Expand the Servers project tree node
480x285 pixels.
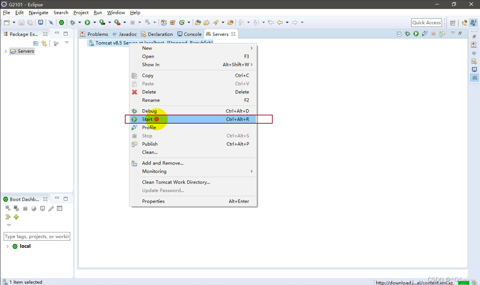[x=6, y=51]
